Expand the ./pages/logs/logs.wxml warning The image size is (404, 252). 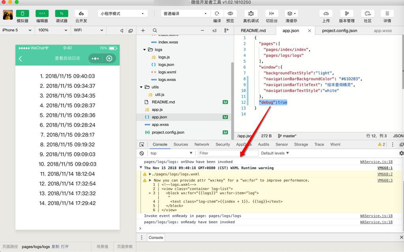(x=150, y=174)
